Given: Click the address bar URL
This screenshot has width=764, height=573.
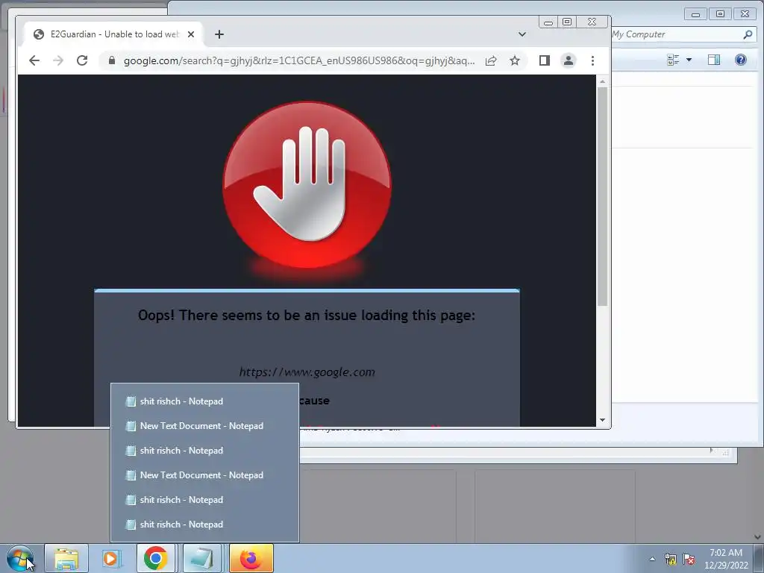Looking at the screenshot, I should click(298, 60).
